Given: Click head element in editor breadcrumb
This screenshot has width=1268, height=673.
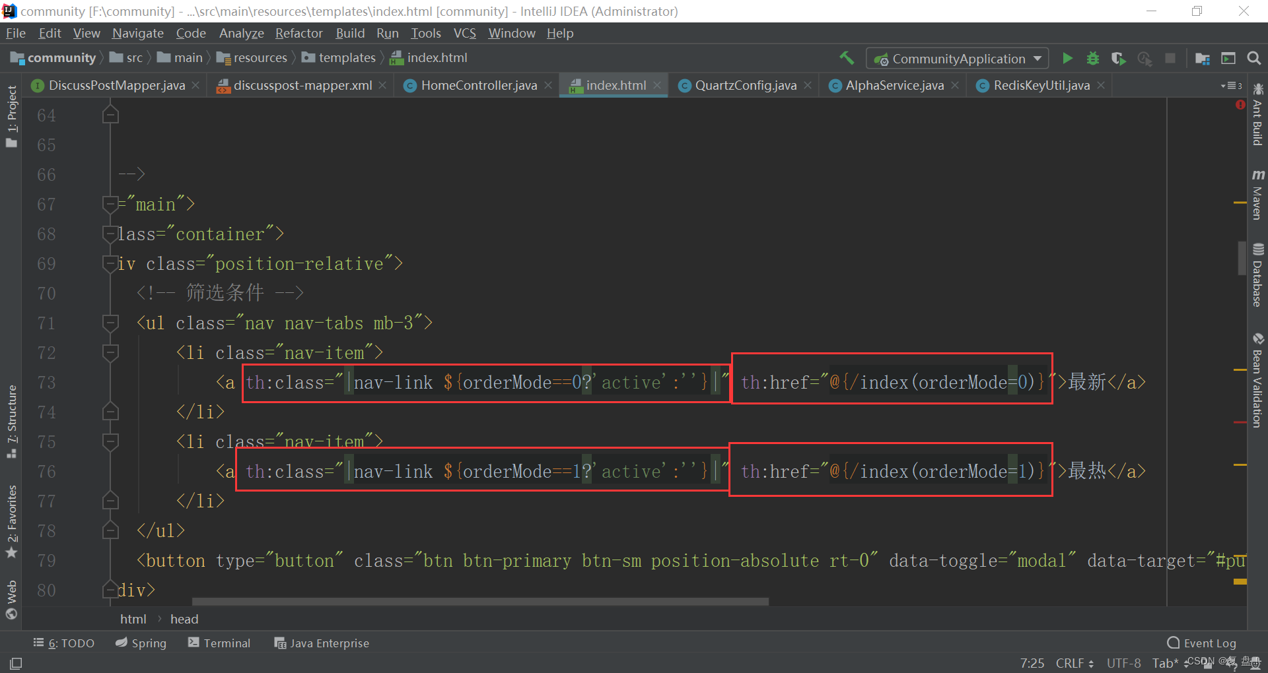Looking at the screenshot, I should (184, 619).
